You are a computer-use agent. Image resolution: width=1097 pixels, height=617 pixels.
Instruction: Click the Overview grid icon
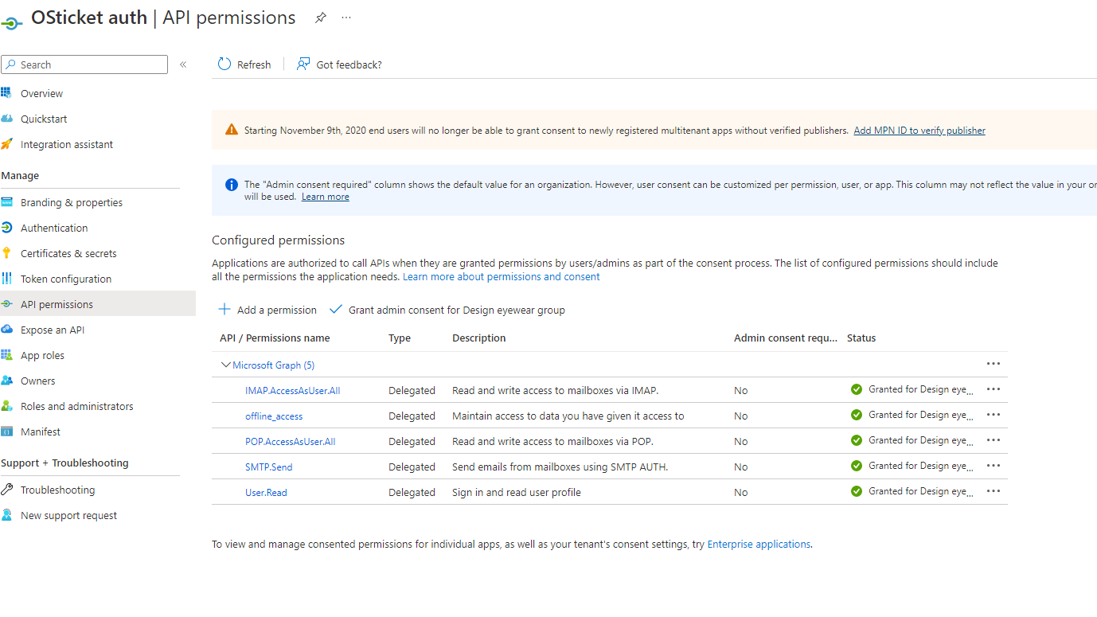click(x=6, y=93)
